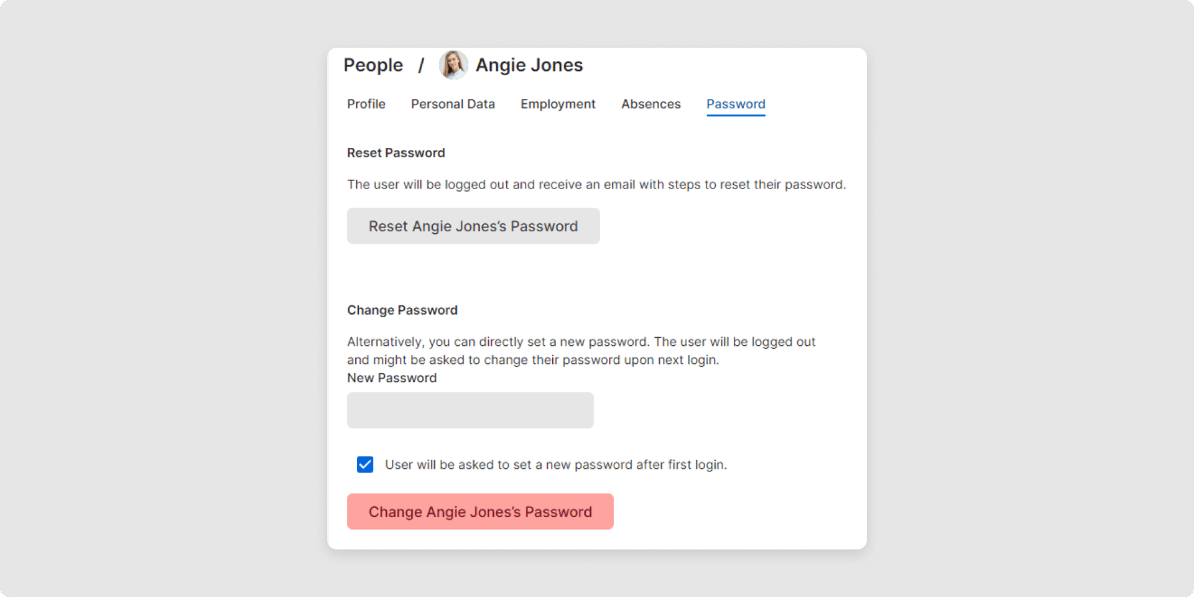
Task: Click Angie Jones's profile avatar
Action: click(453, 65)
